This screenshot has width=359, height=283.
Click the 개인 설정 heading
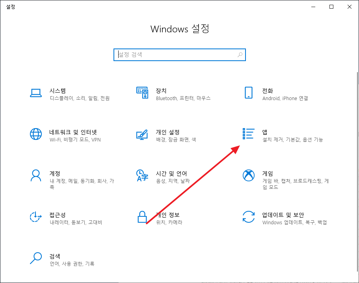[167, 132]
